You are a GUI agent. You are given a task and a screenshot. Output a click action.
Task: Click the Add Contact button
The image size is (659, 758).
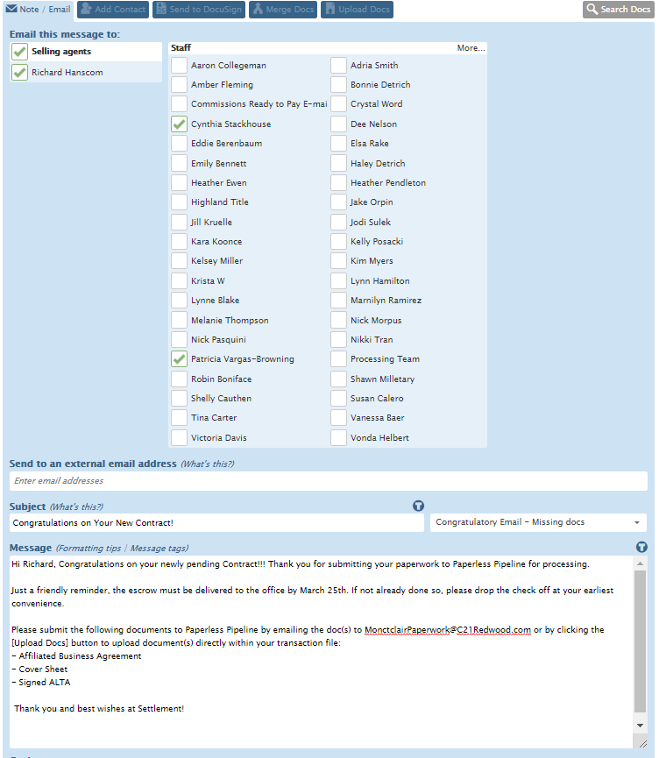click(113, 9)
